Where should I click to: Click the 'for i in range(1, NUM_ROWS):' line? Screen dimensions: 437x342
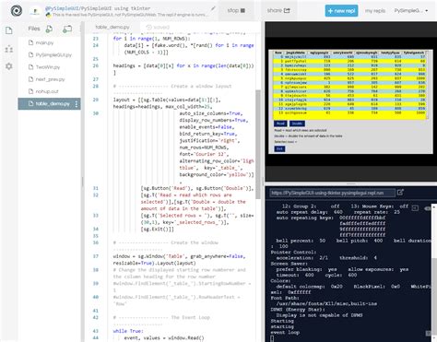tap(152, 39)
